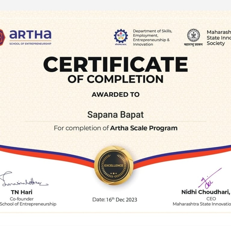Screen dimensions: 231x226
Task: Click the 'CEO' title text
Action: (x=211, y=199)
